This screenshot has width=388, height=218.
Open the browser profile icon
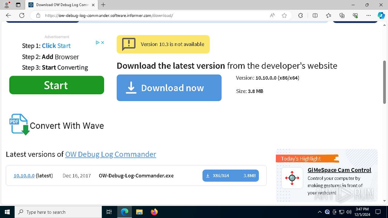(7, 5)
